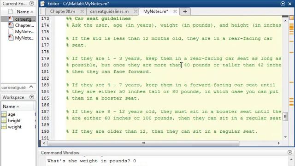Click the height variable grid icon
This screenshot has height=166, width=295.
click(4, 120)
